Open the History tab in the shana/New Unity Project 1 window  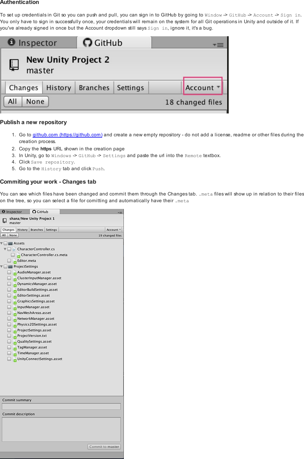[23, 230]
